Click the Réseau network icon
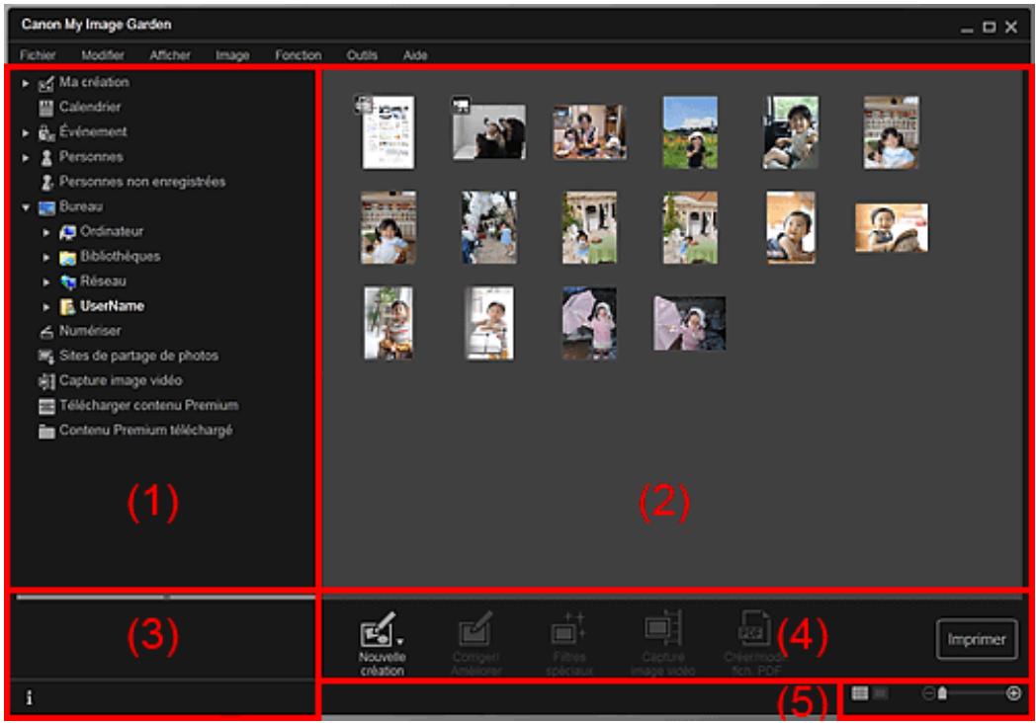 click(x=67, y=282)
